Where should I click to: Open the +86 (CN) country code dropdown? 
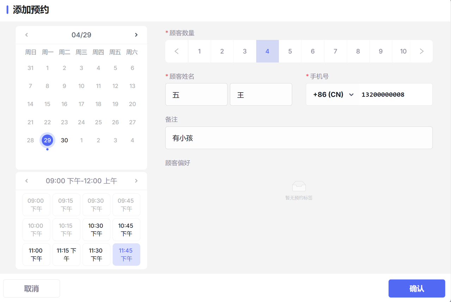coord(333,95)
